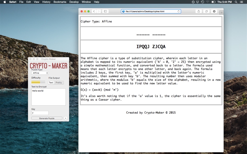Open the Puzzle Type dropdown showing Affine
Viewport: 247px width, 154px height.
tap(40, 73)
